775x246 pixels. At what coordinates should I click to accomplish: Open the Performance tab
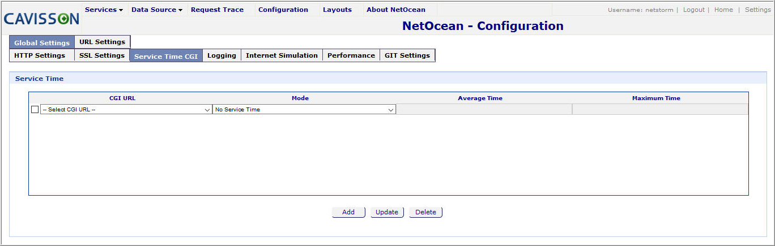(x=351, y=55)
